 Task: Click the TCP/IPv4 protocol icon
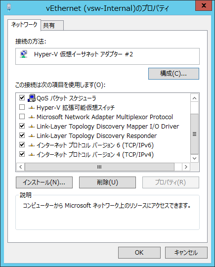[32, 154]
